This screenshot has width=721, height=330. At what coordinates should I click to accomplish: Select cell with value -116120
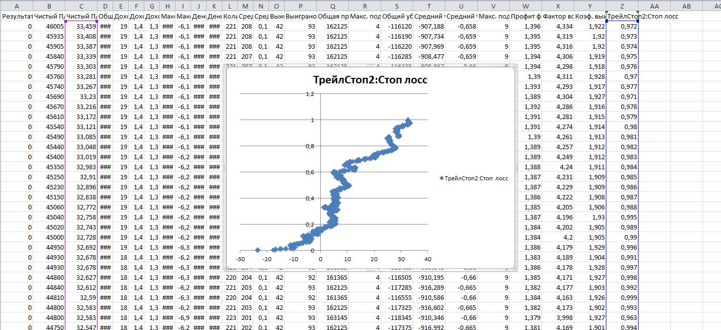point(397,26)
